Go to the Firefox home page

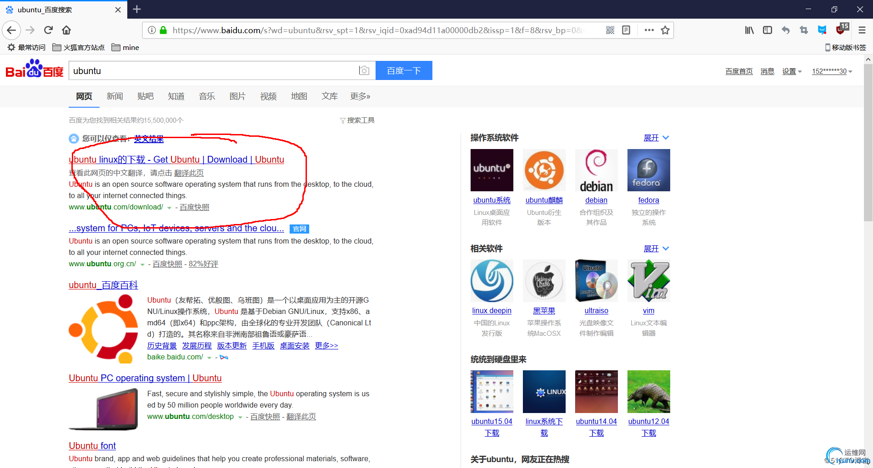pos(66,30)
